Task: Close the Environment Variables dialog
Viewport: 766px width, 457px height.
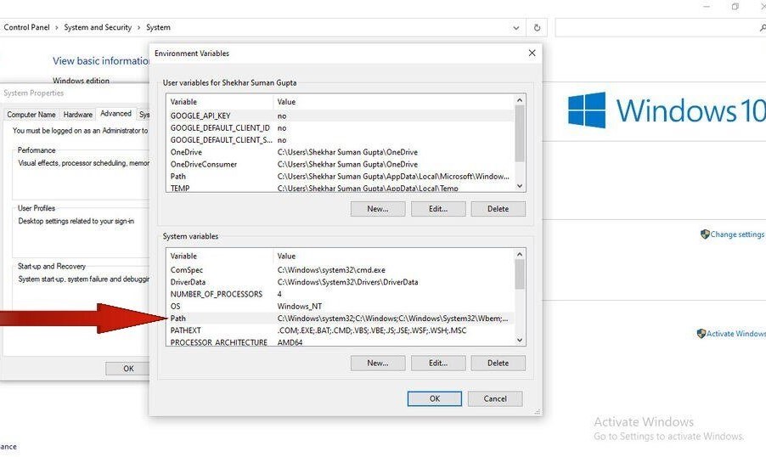Action: (532, 53)
